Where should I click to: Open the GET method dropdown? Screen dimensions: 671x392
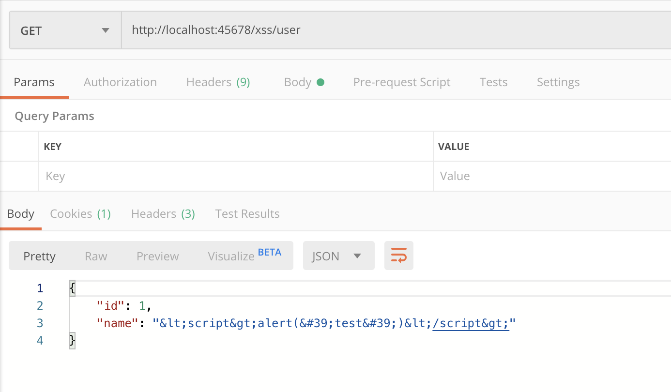point(65,31)
